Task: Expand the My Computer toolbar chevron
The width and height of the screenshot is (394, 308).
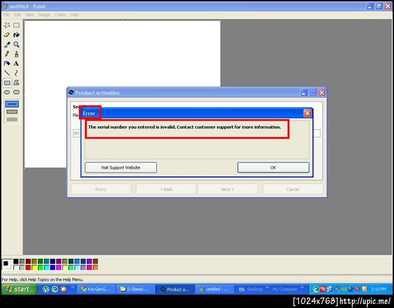Action: (x=302, y=287)
